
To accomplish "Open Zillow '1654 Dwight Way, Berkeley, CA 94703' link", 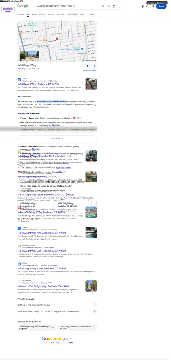I will pos(38,84).
